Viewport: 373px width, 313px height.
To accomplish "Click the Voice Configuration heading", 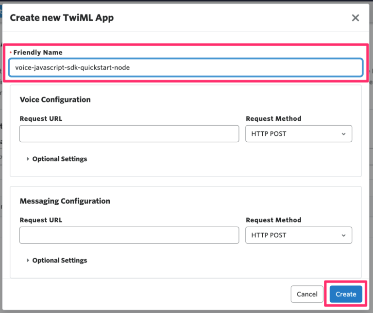I will tap(55, 99).
